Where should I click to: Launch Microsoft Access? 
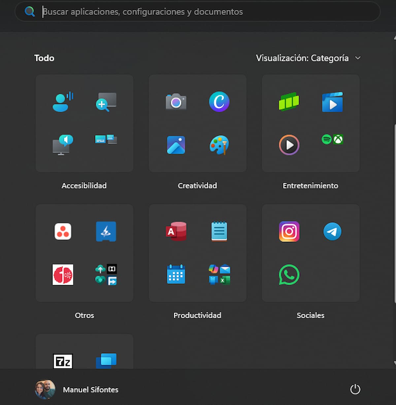coord(176,231)
